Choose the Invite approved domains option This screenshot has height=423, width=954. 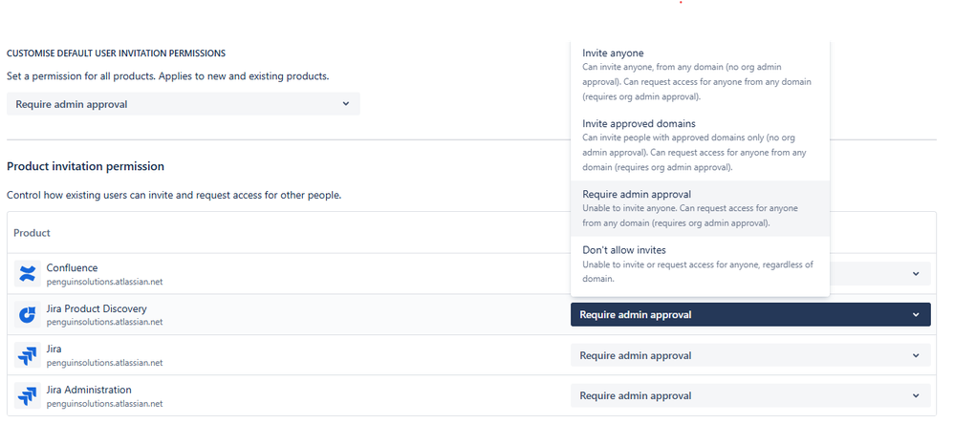pyautogui.click(x=700, y=144)
